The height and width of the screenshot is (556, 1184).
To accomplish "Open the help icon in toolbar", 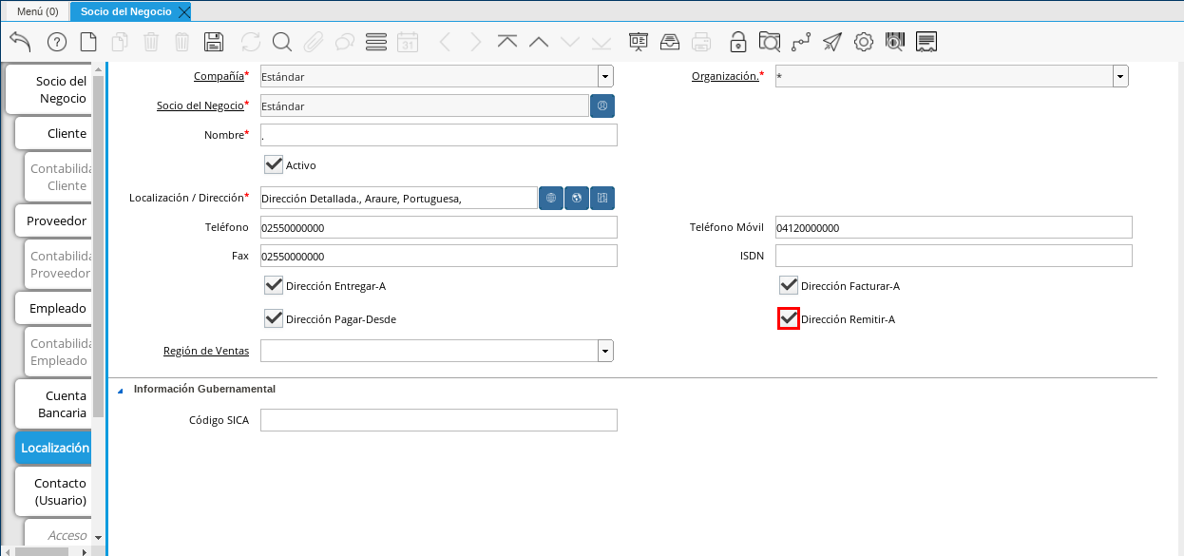I will 56,42.
